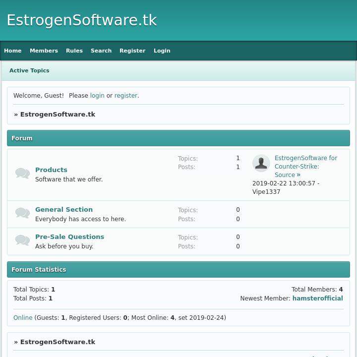
Task: Open the EstrogenSoftware for Counter-Strike: Source topic
Action: 305,166
